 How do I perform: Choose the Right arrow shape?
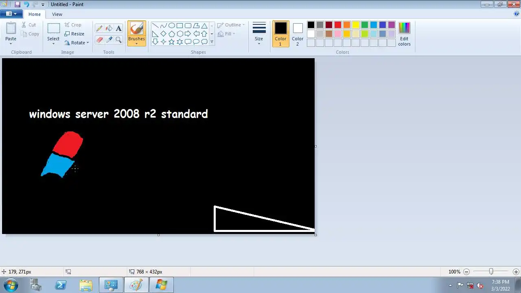pos(188,34)
